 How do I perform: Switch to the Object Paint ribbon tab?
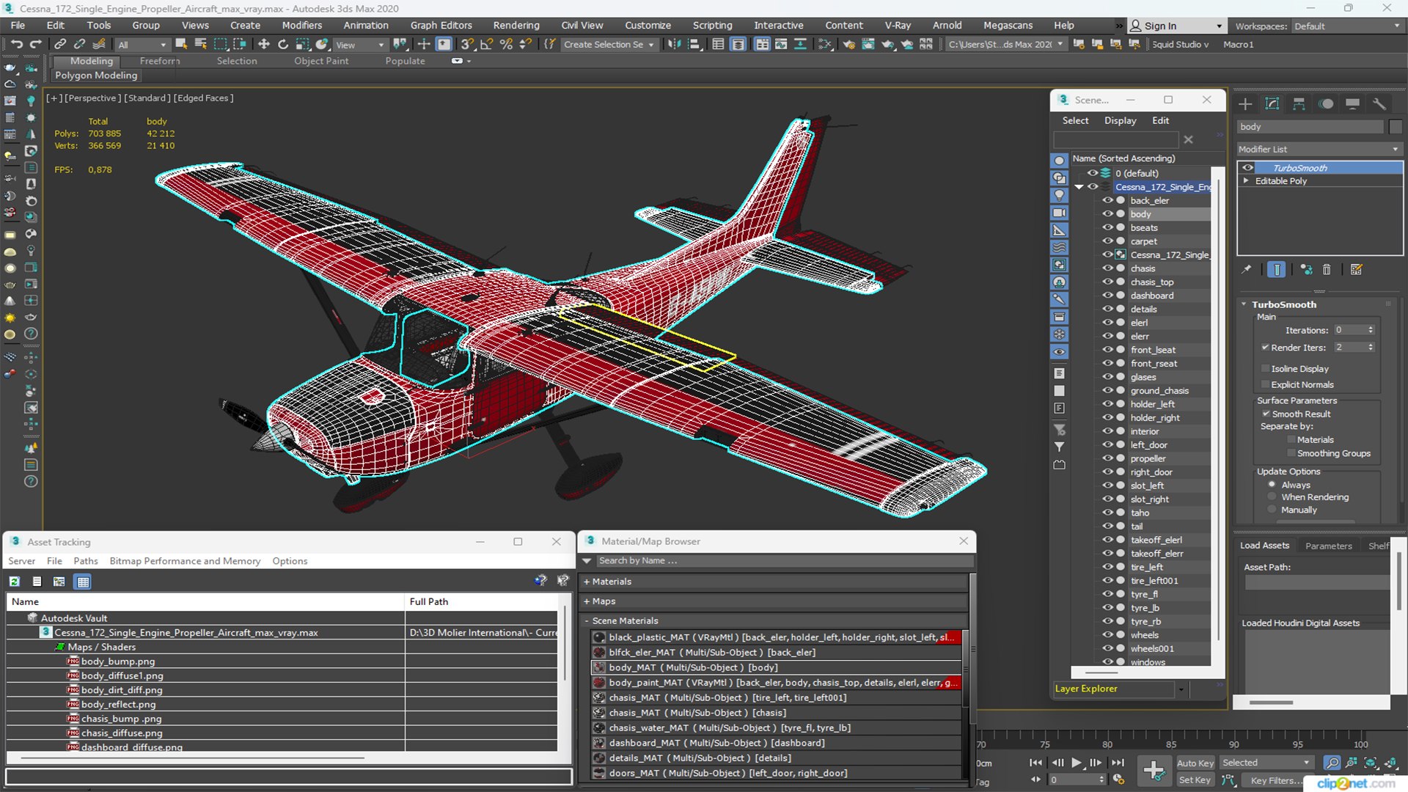321,61
